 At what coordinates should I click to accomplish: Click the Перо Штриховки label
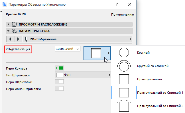coord(19,82)
